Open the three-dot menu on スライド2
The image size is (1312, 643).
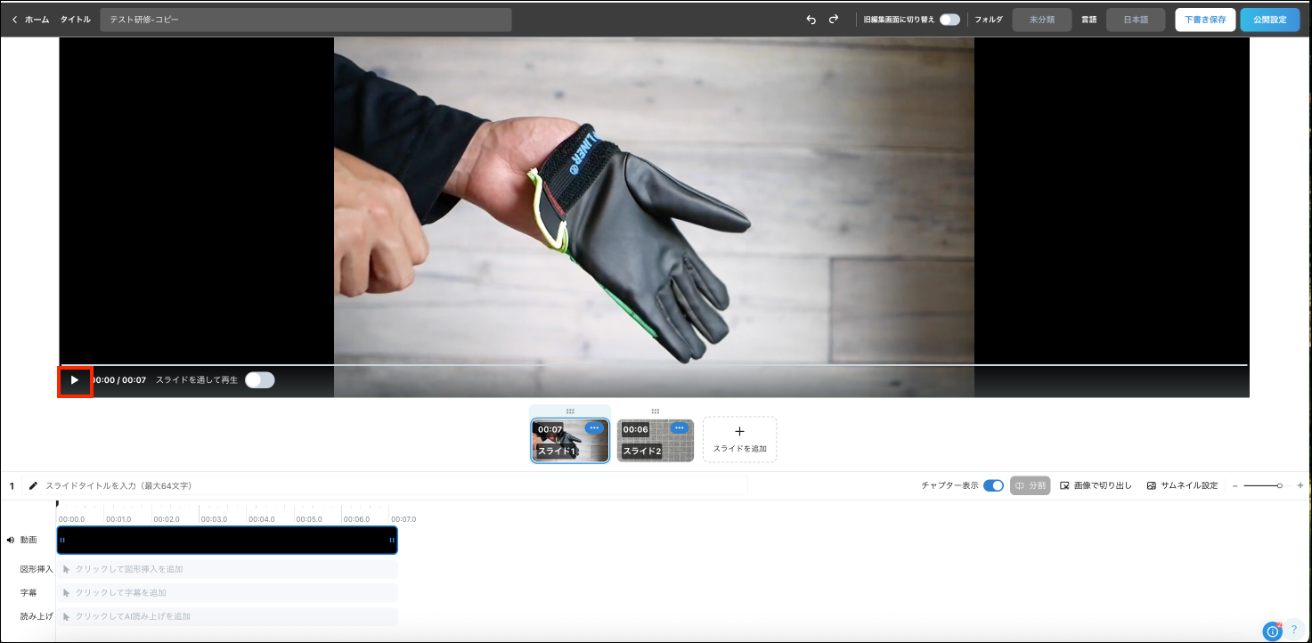[x=680, y=428]
